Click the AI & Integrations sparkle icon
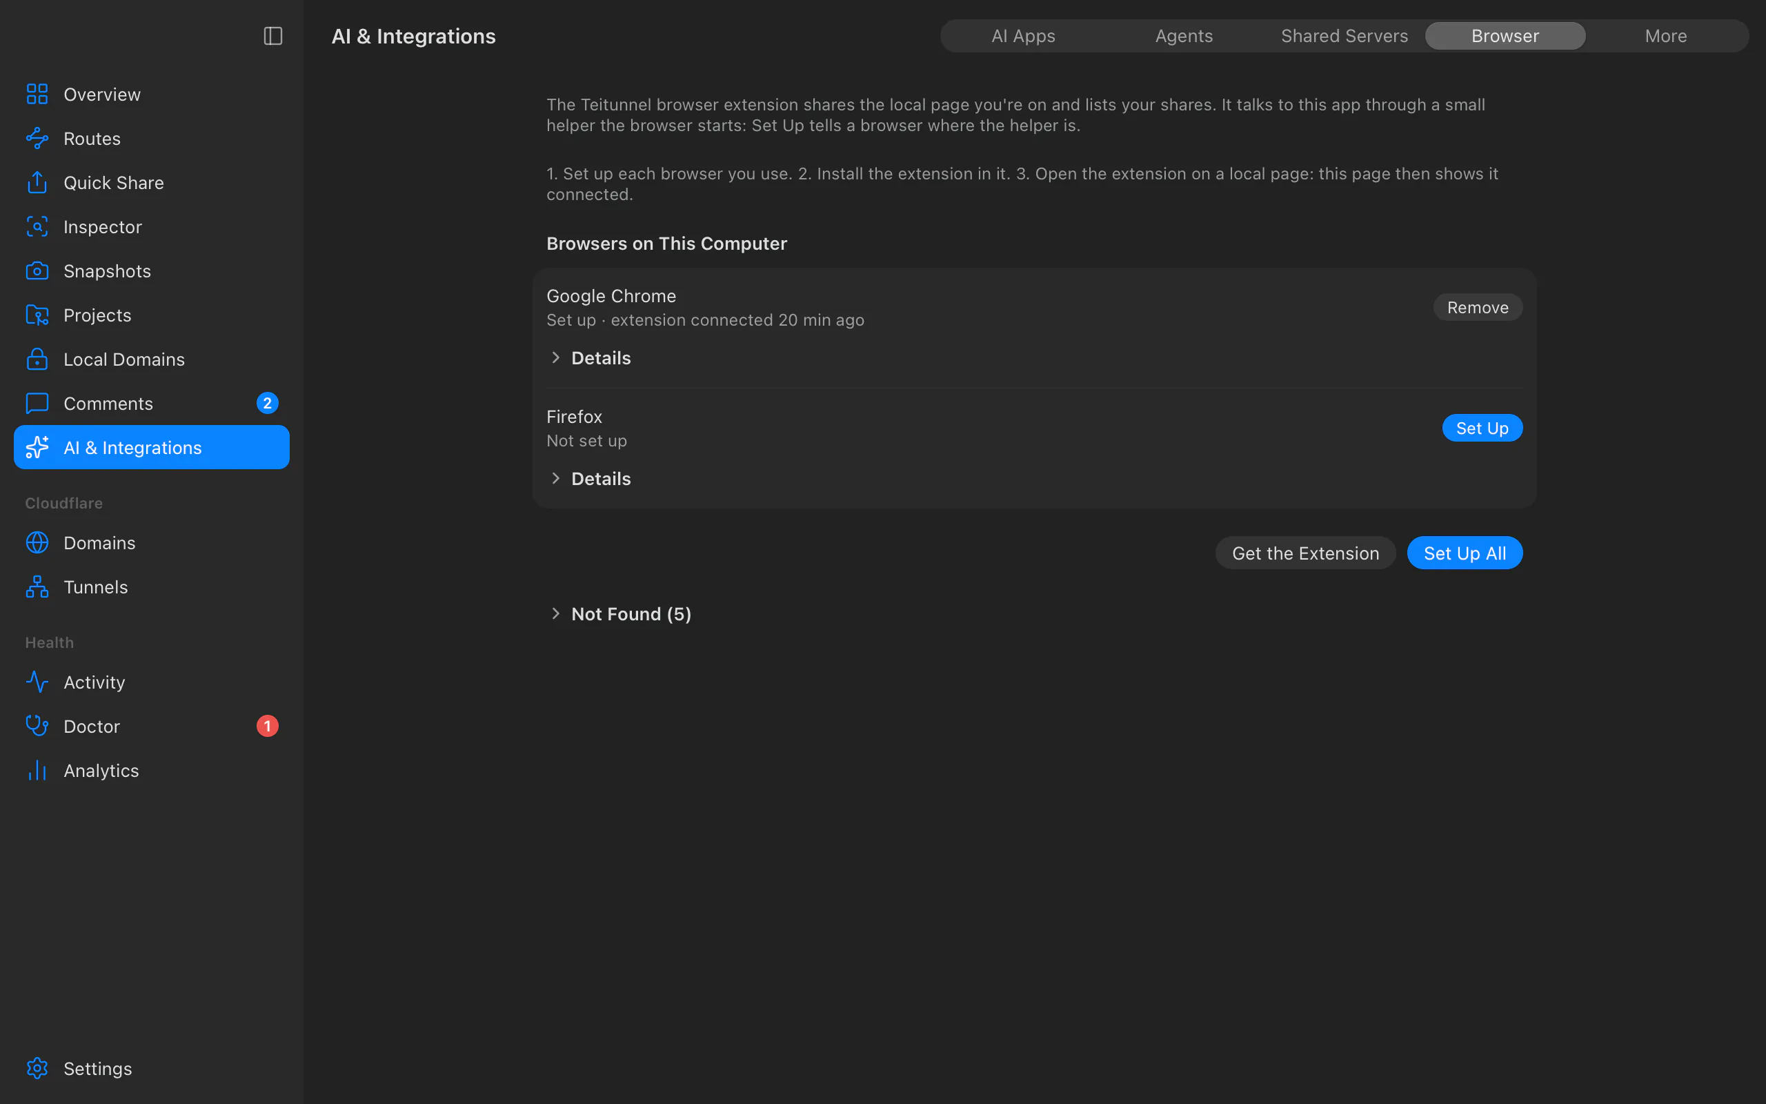 [37, 448]
